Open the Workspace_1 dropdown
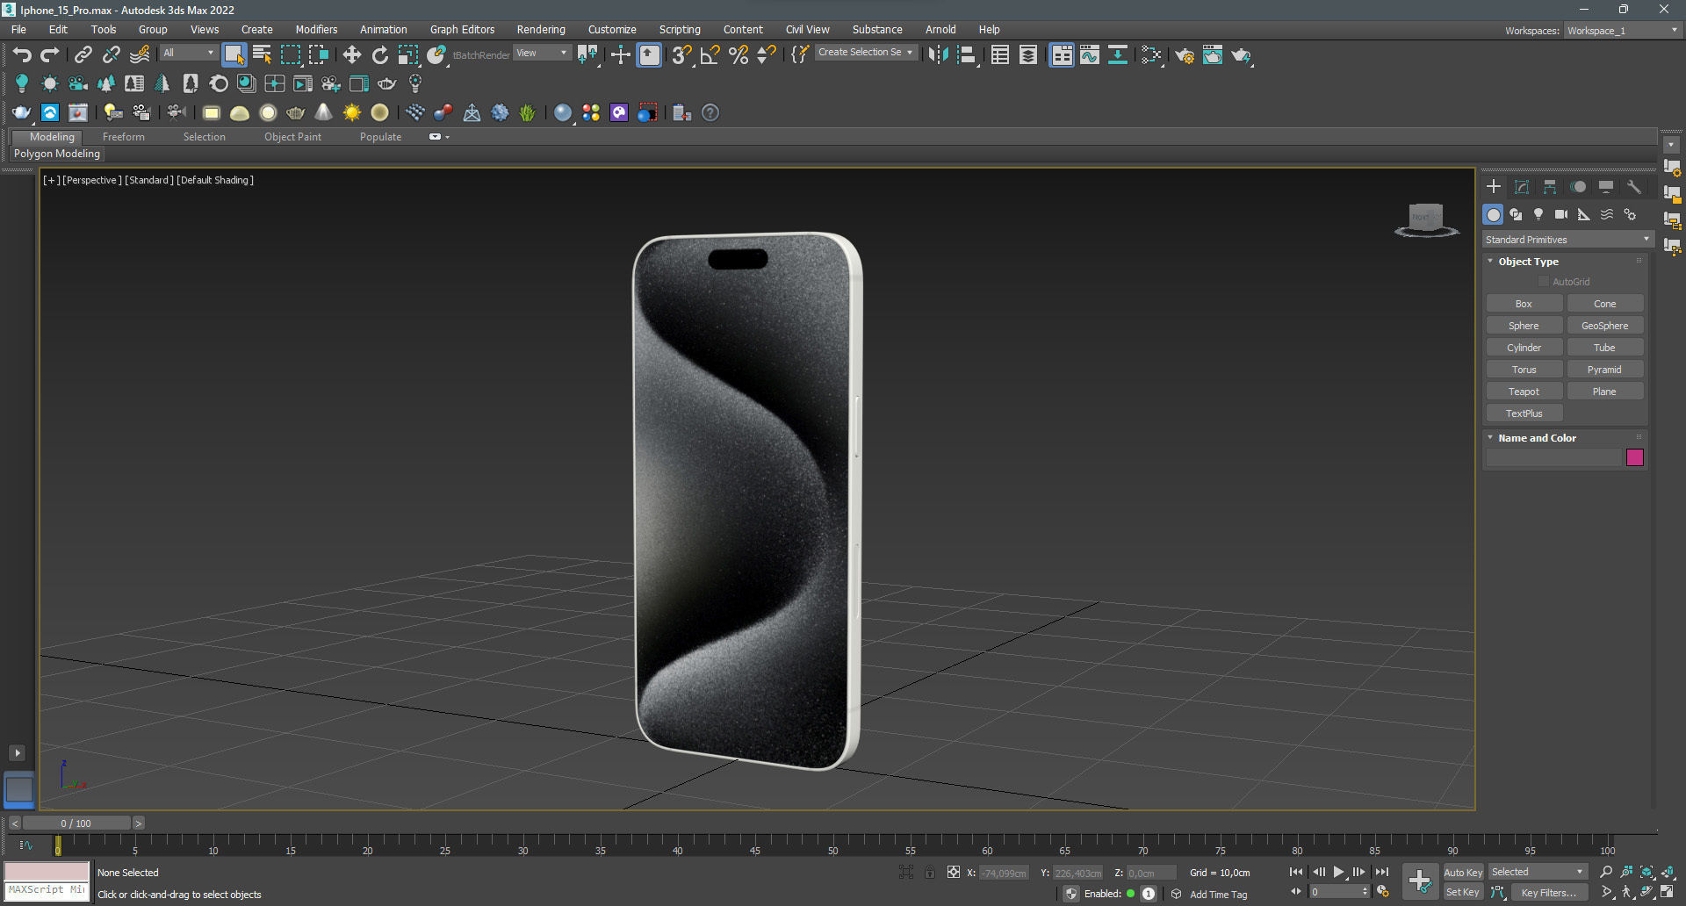 pyautogui.click(x=1622, y=30)
